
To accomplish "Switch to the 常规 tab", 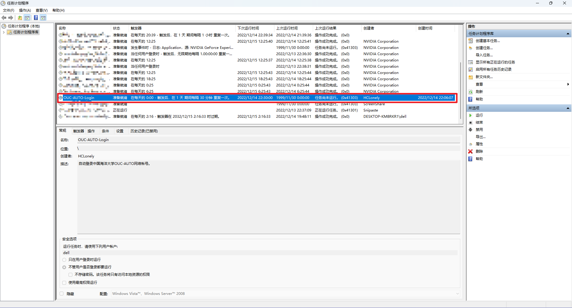I will [63, 131].
